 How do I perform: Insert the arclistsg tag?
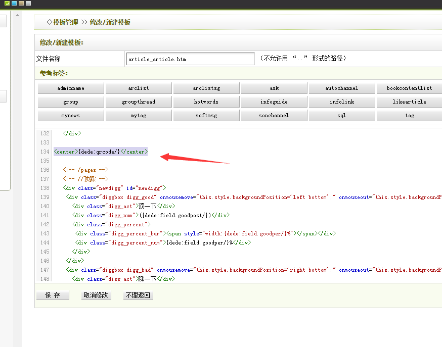(206, 88)
